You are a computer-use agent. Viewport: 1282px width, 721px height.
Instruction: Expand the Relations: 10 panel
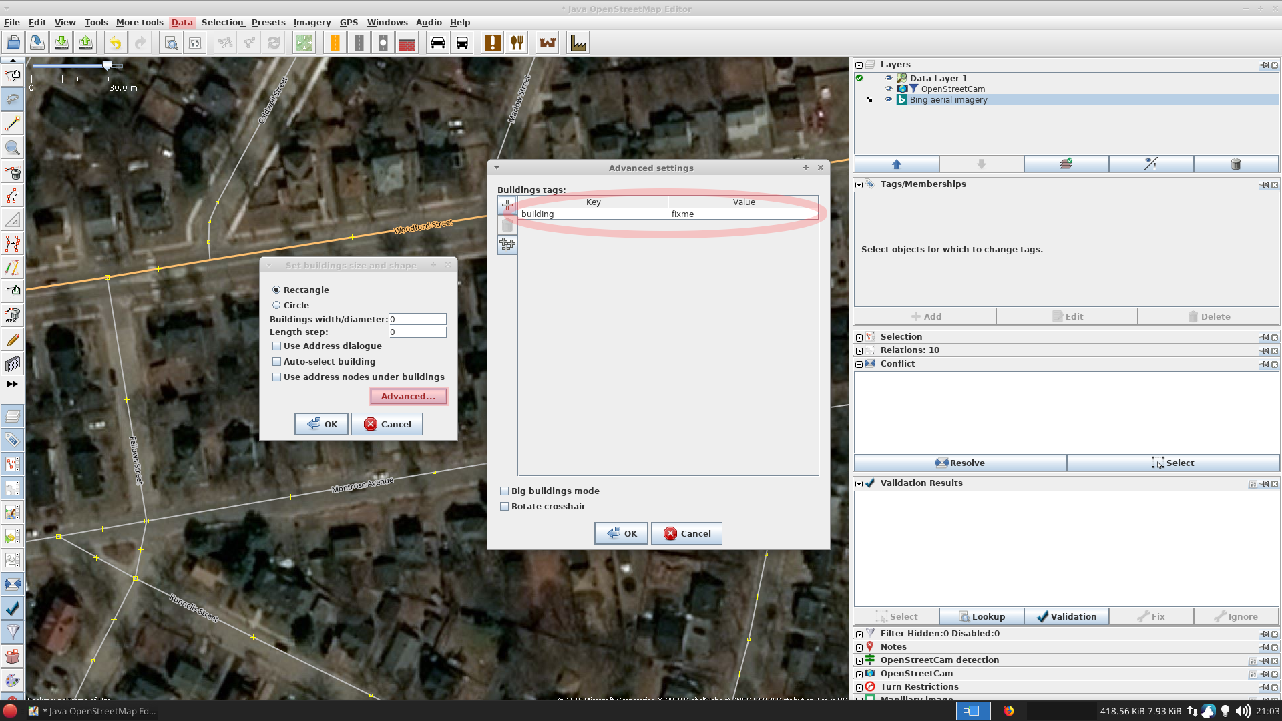point(859,350)
